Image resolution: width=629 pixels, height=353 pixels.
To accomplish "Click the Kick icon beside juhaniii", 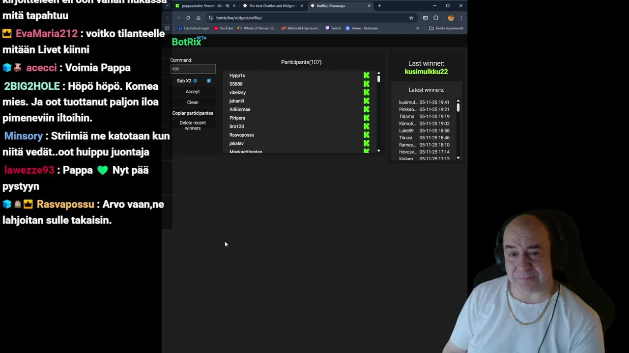I will 367,101.
